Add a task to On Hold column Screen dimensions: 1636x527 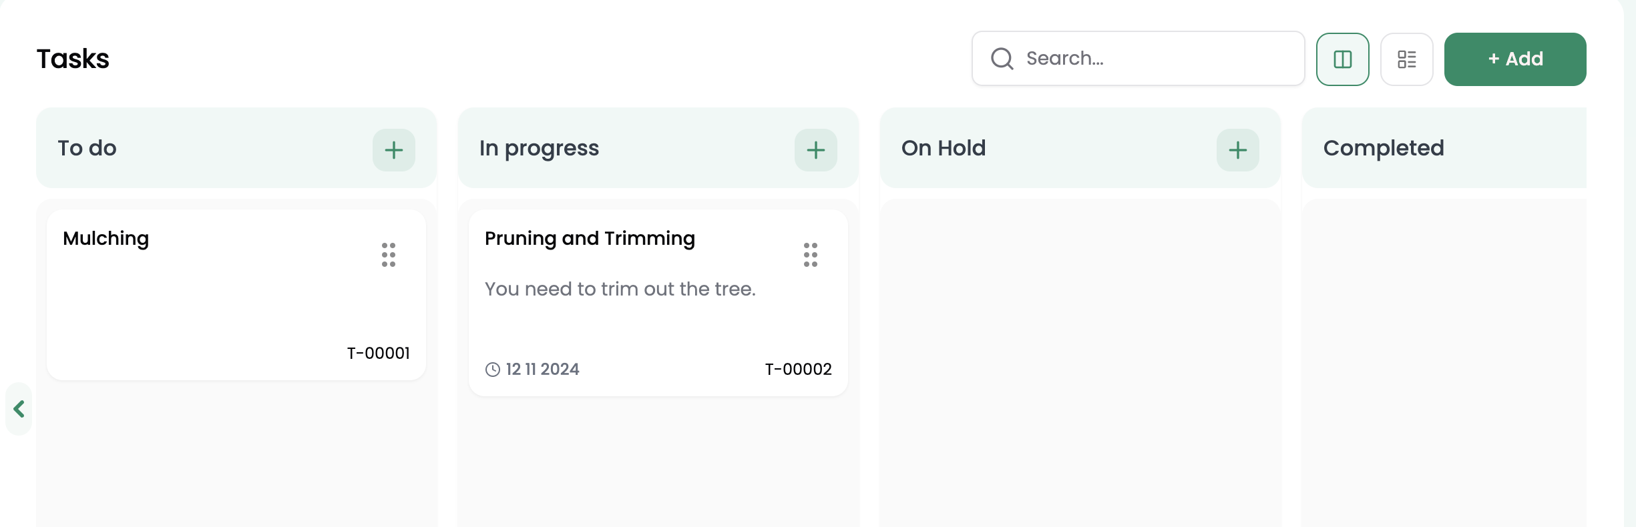click(1237, 150)
